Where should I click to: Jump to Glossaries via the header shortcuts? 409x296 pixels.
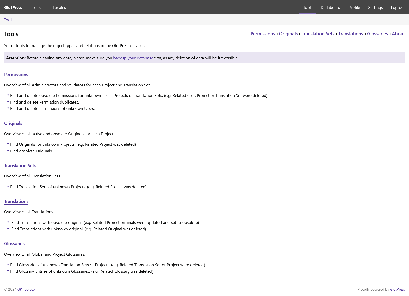[x=378, y=34]
